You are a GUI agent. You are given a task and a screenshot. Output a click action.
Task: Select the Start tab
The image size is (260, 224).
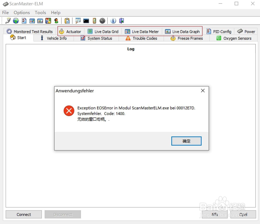click(x=18, y=38)
